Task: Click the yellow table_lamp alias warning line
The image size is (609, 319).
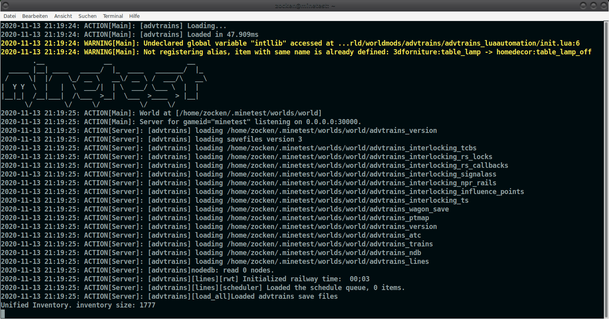Action: coord(296,52)
